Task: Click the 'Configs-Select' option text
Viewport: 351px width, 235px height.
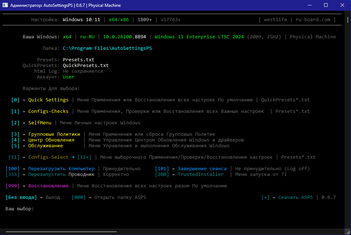Action: coord(49,157)
